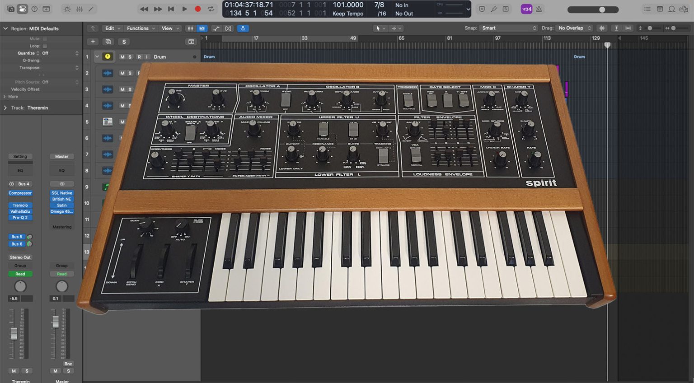The image size is (694, 383).
Task: Tick the Mute checkbox in Region inspector
Action: [45, 39]
